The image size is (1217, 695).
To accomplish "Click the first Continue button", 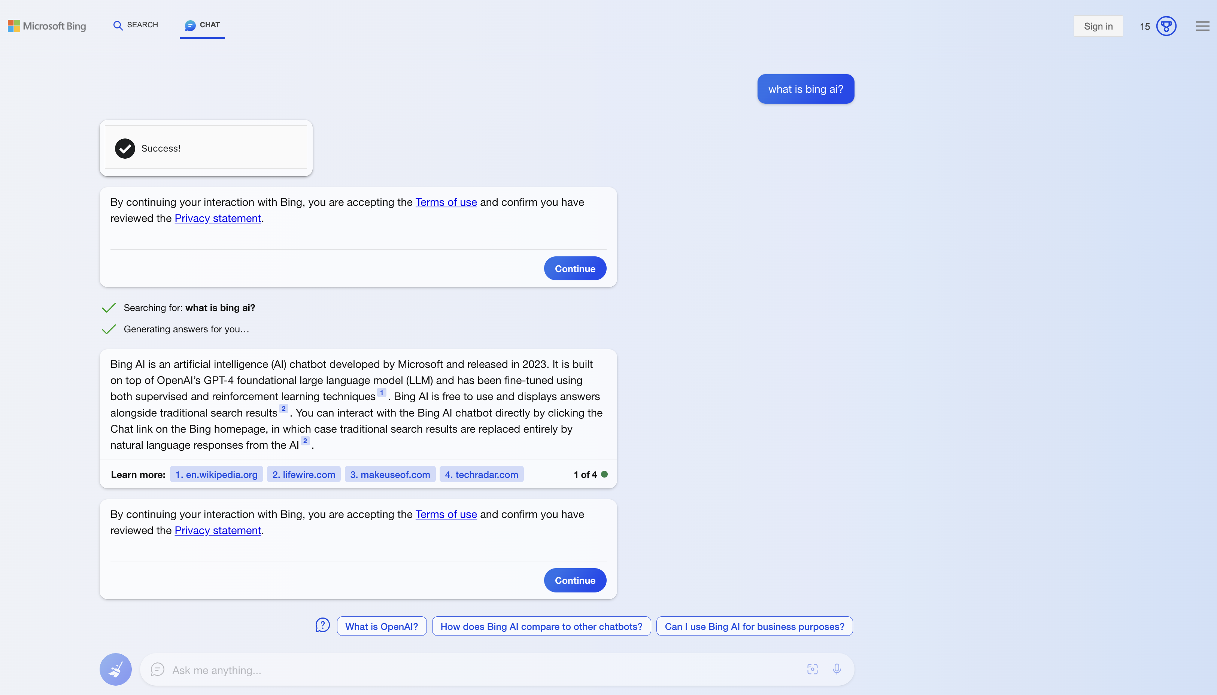I will click(x=575, y=268).
